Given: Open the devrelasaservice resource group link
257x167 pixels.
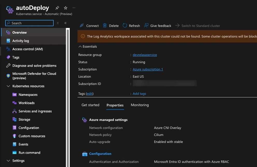Looking at the screenshot, I should [145, 55].
